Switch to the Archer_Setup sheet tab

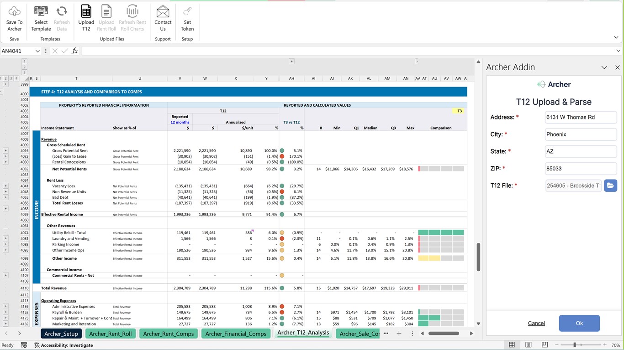point(61,334)
